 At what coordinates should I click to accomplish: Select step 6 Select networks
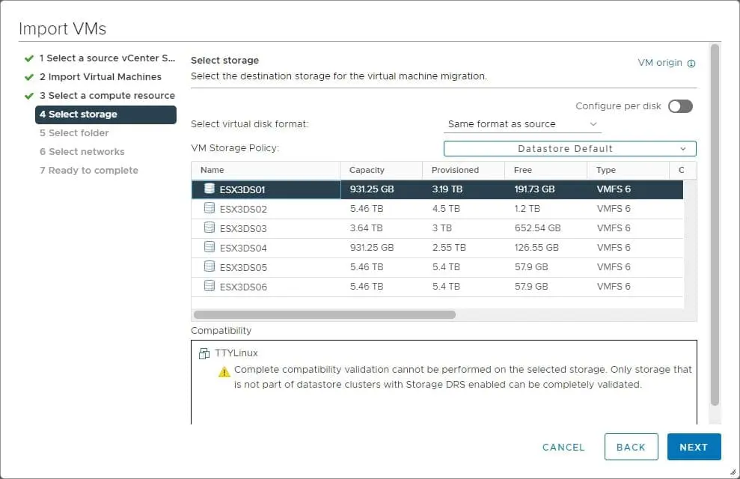tap(82, 152)
